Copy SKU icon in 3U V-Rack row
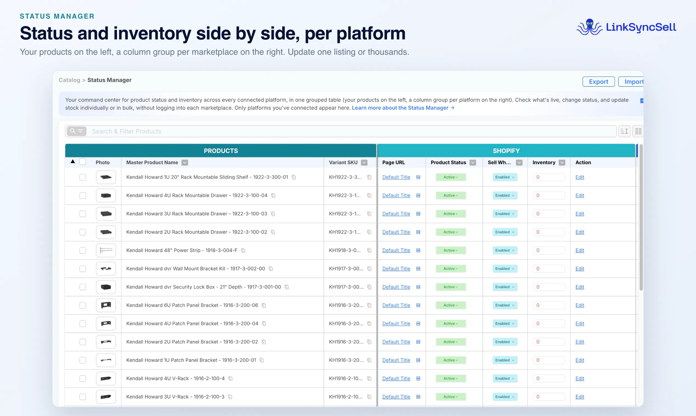Viewport: 696px width, 416px height. click(x=369, y=397)
